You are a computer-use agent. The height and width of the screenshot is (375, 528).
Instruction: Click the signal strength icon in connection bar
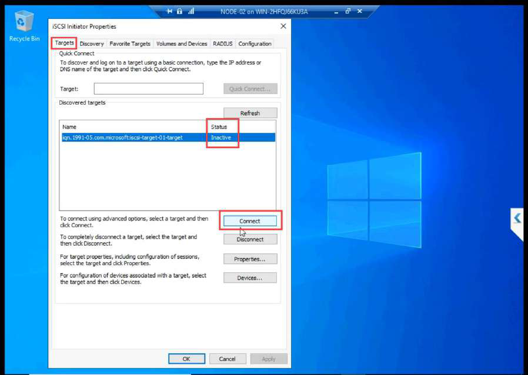pyautogui.click(x=191, y=11)
